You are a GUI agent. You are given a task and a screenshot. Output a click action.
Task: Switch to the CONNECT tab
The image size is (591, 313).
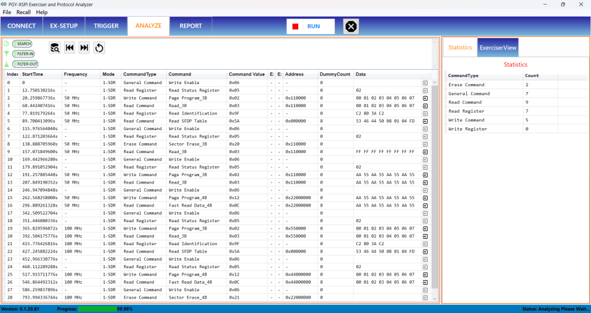pos(21,26)
